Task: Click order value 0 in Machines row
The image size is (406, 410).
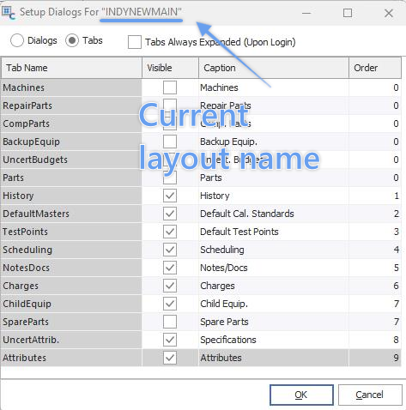Action: click(375, 87)
